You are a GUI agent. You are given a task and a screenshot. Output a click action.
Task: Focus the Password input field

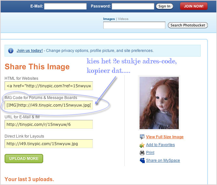[133, 6]
